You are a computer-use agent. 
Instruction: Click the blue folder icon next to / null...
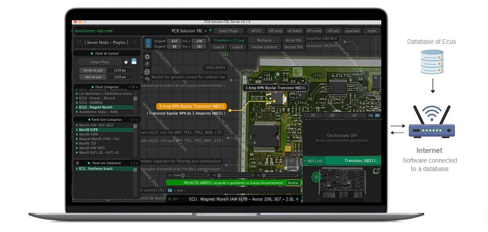point(170,190)
